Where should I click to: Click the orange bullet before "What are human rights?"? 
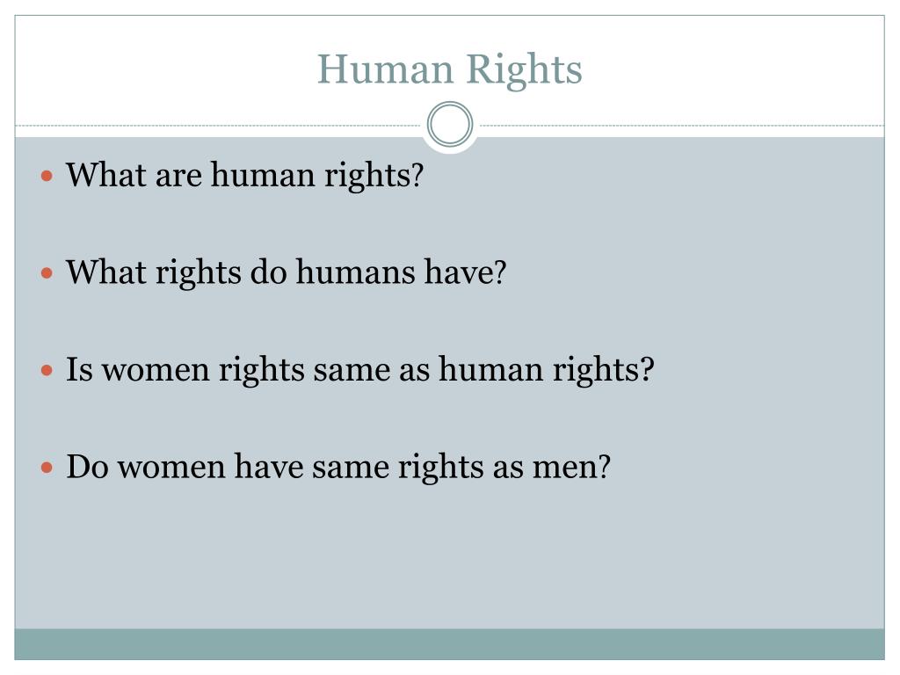pos(47,176)
